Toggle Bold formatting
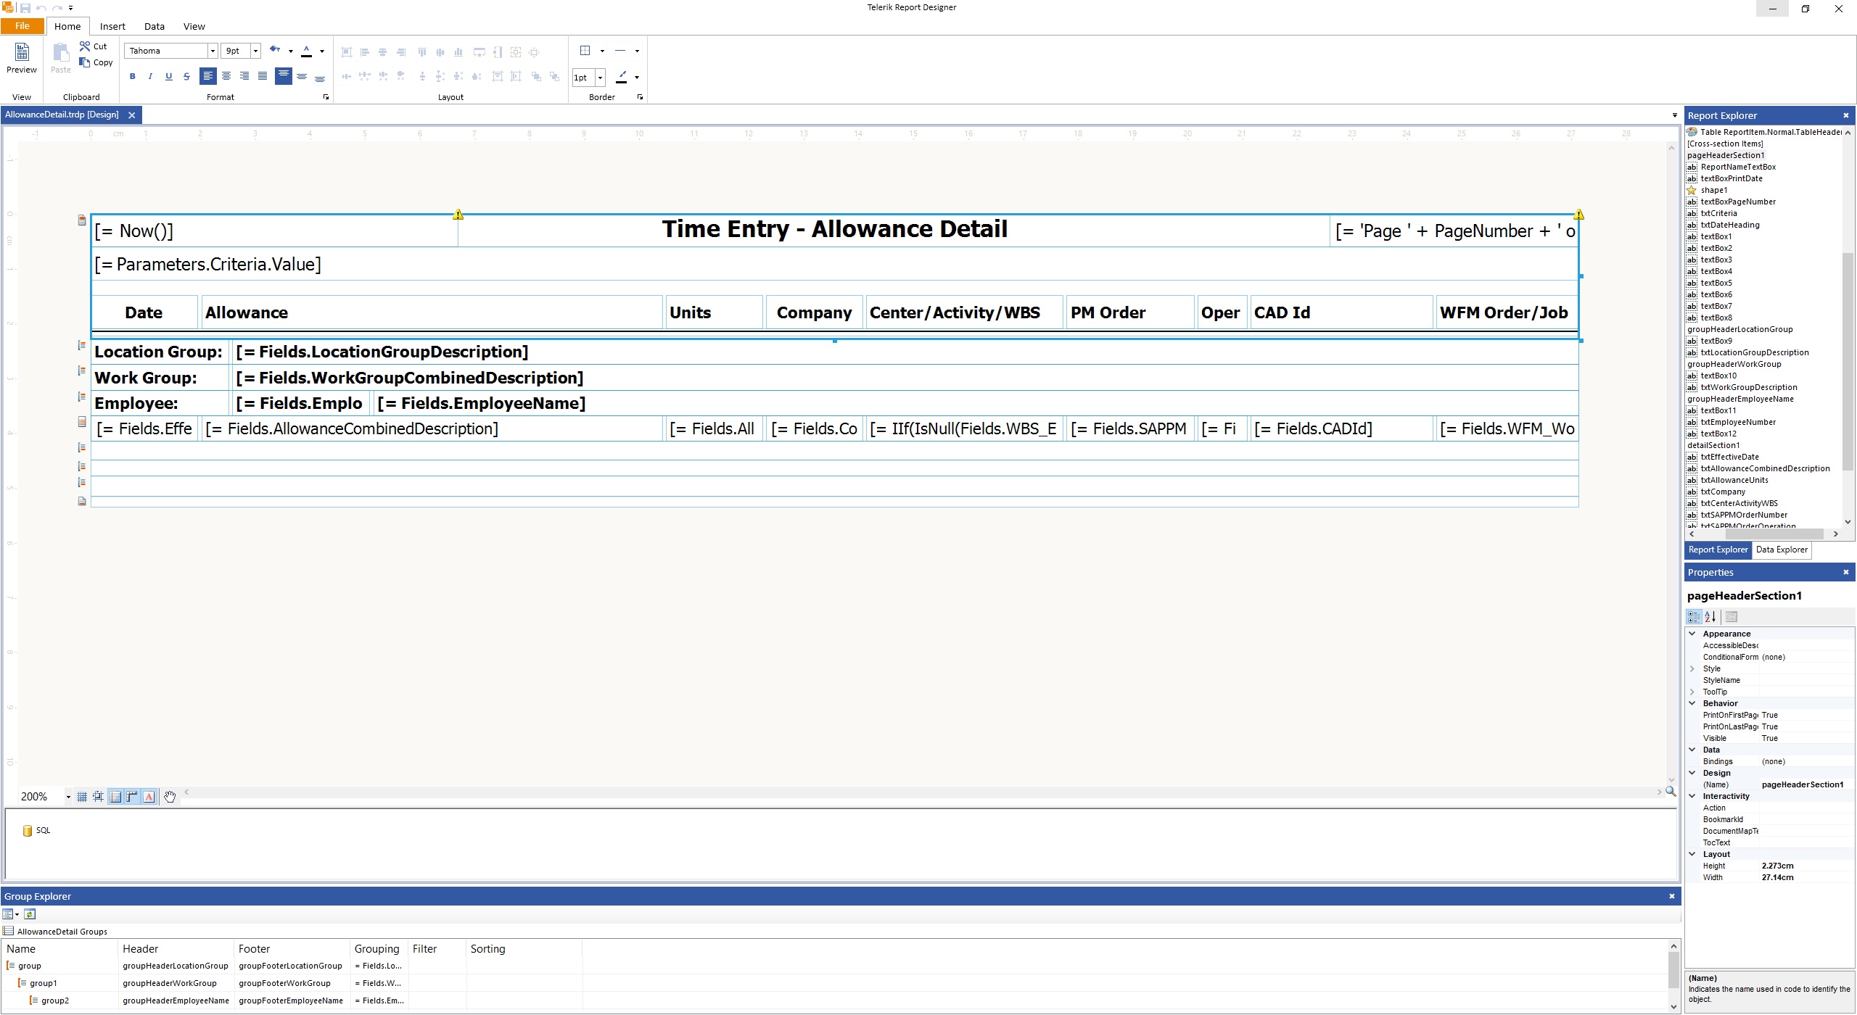This screenshot has height=1015, width=1857. (x=132, y=76)
